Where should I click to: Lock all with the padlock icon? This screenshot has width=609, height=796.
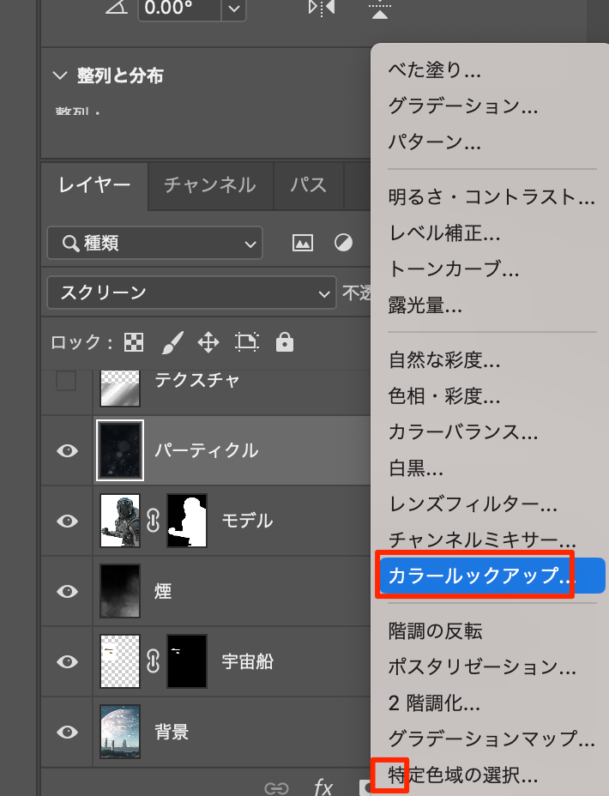(285, 343)
